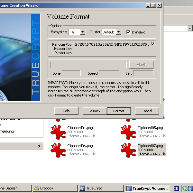Open the Cluster Default dropdown
The image size is (193, 193).
point(119,32)
